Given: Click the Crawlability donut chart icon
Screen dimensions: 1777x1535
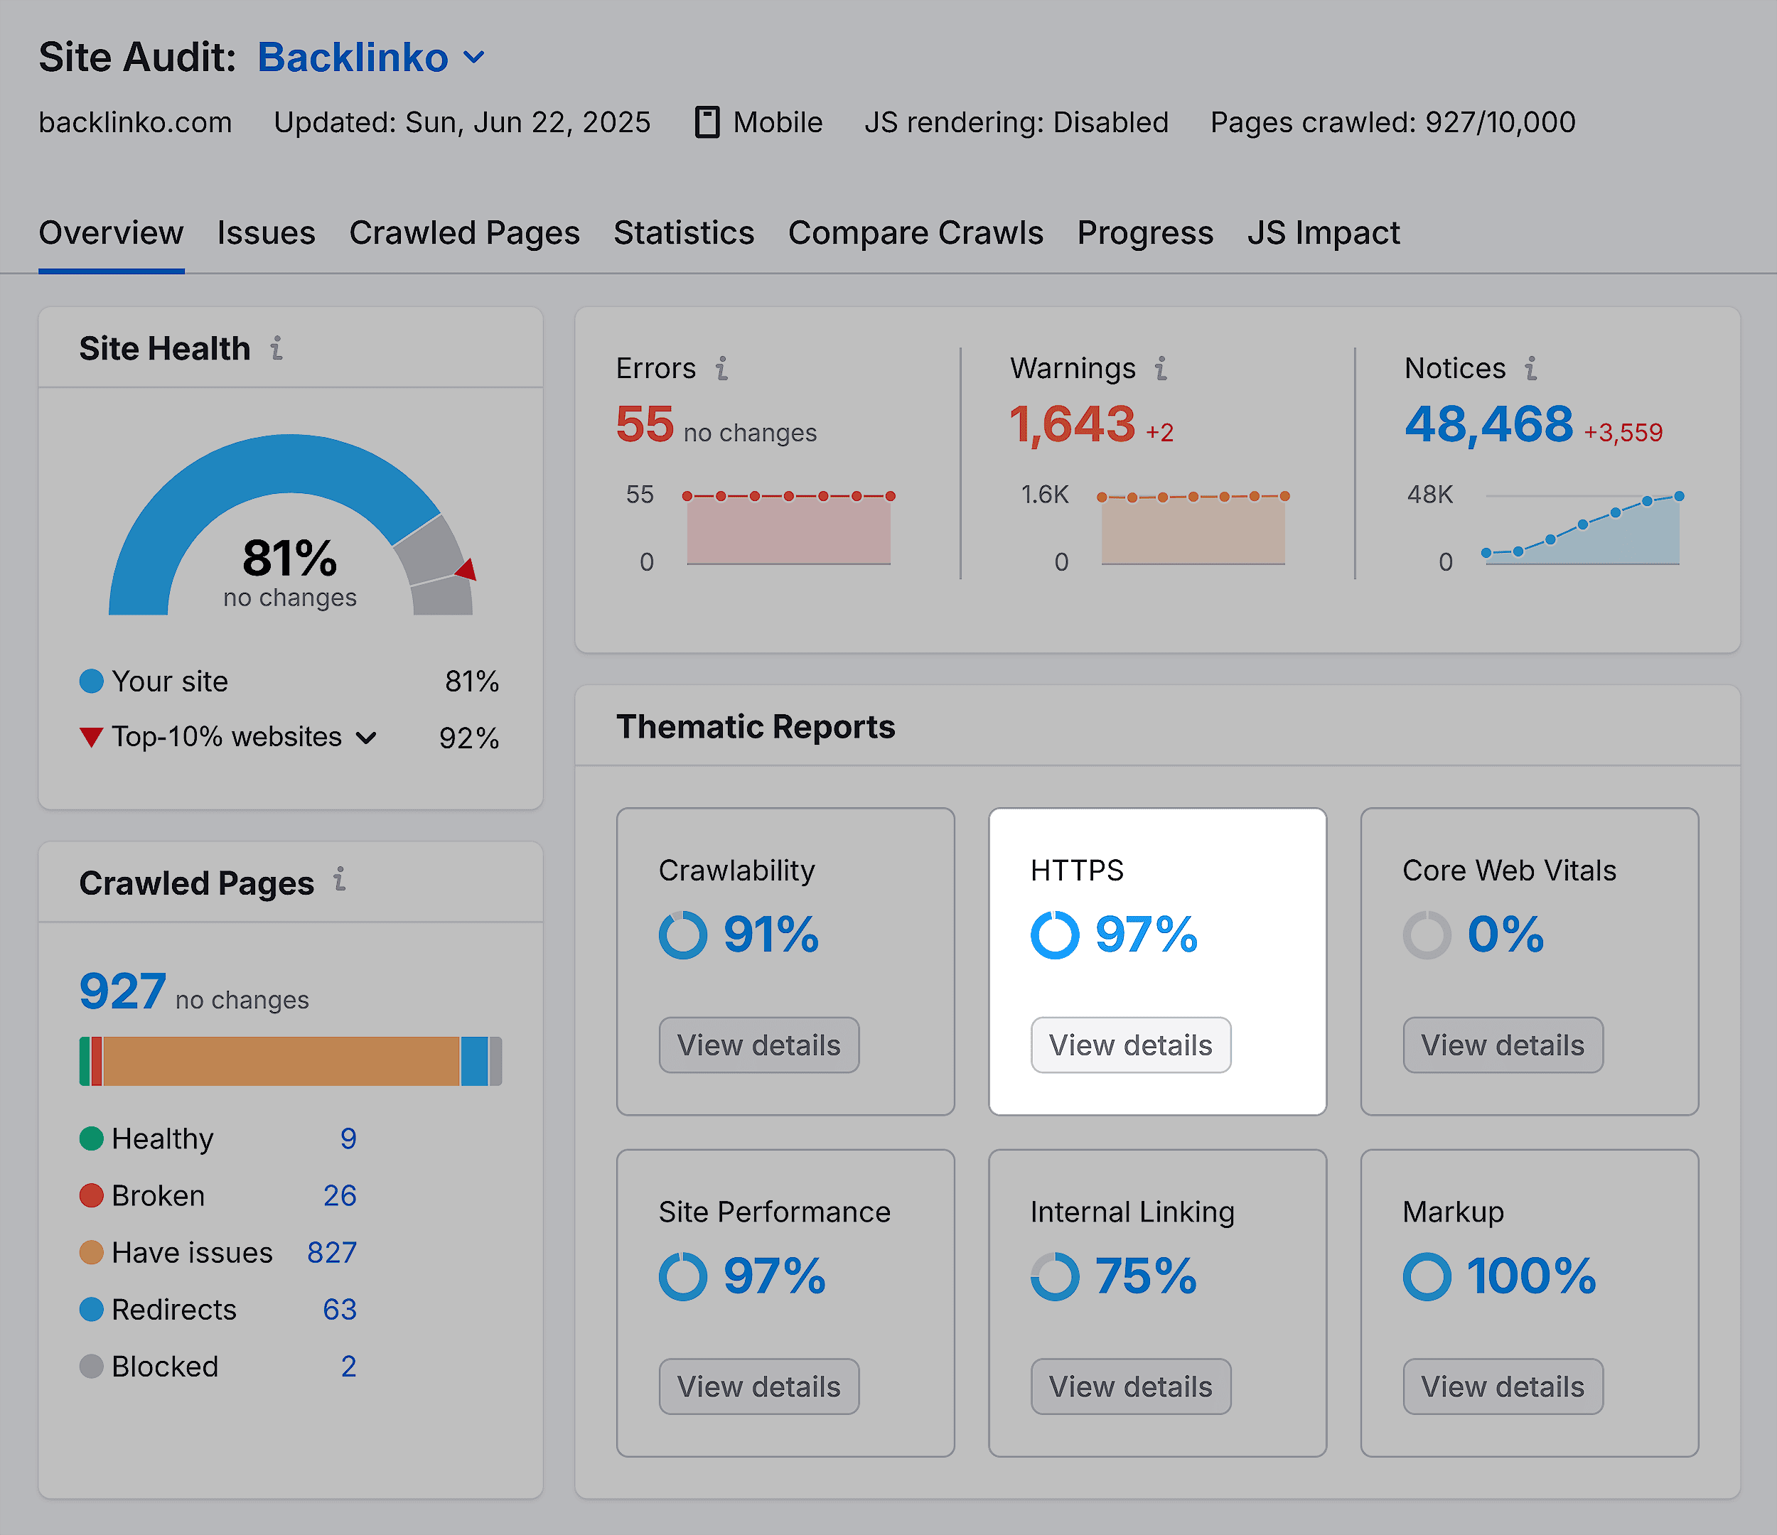Looking at the screenshot, I should 682,935.
